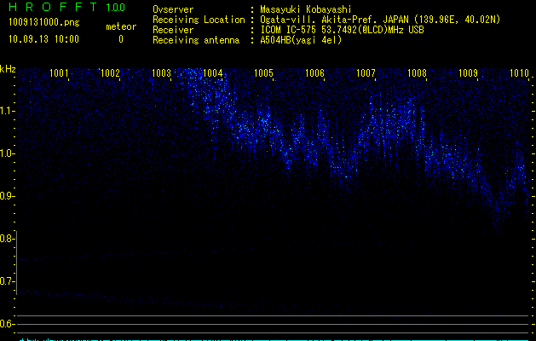Click the meteor count value 0
Screen dimensions: 536x341
tap(121, 39)
